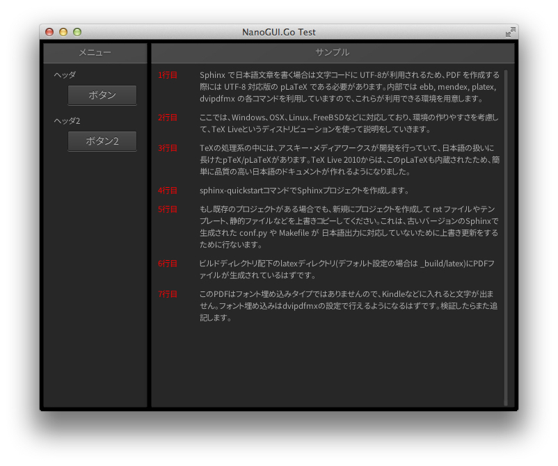558x466 pixels.
Task: Close the window with the red button
Action: pos(49,32)
